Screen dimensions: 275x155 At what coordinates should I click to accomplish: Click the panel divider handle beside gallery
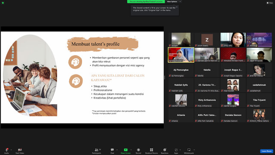[165, 77]
